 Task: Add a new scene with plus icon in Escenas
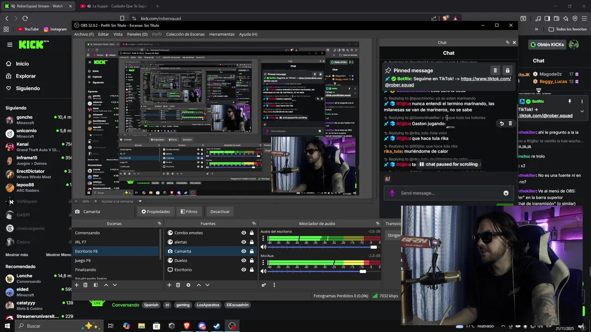(77, 285)
